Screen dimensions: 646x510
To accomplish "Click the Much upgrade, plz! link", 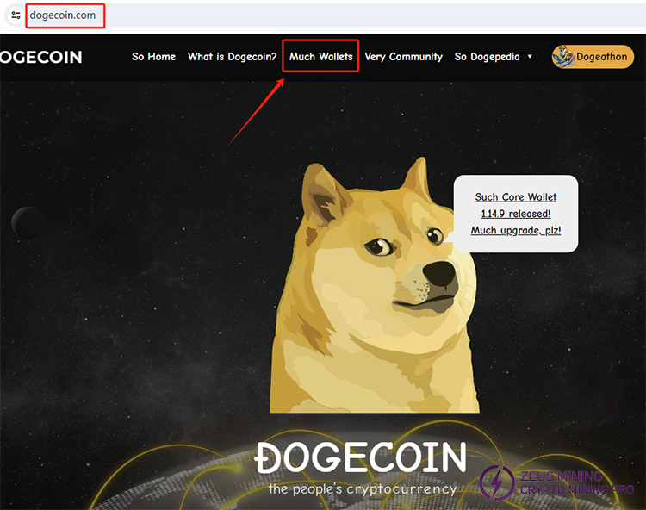I will [516, 230].
